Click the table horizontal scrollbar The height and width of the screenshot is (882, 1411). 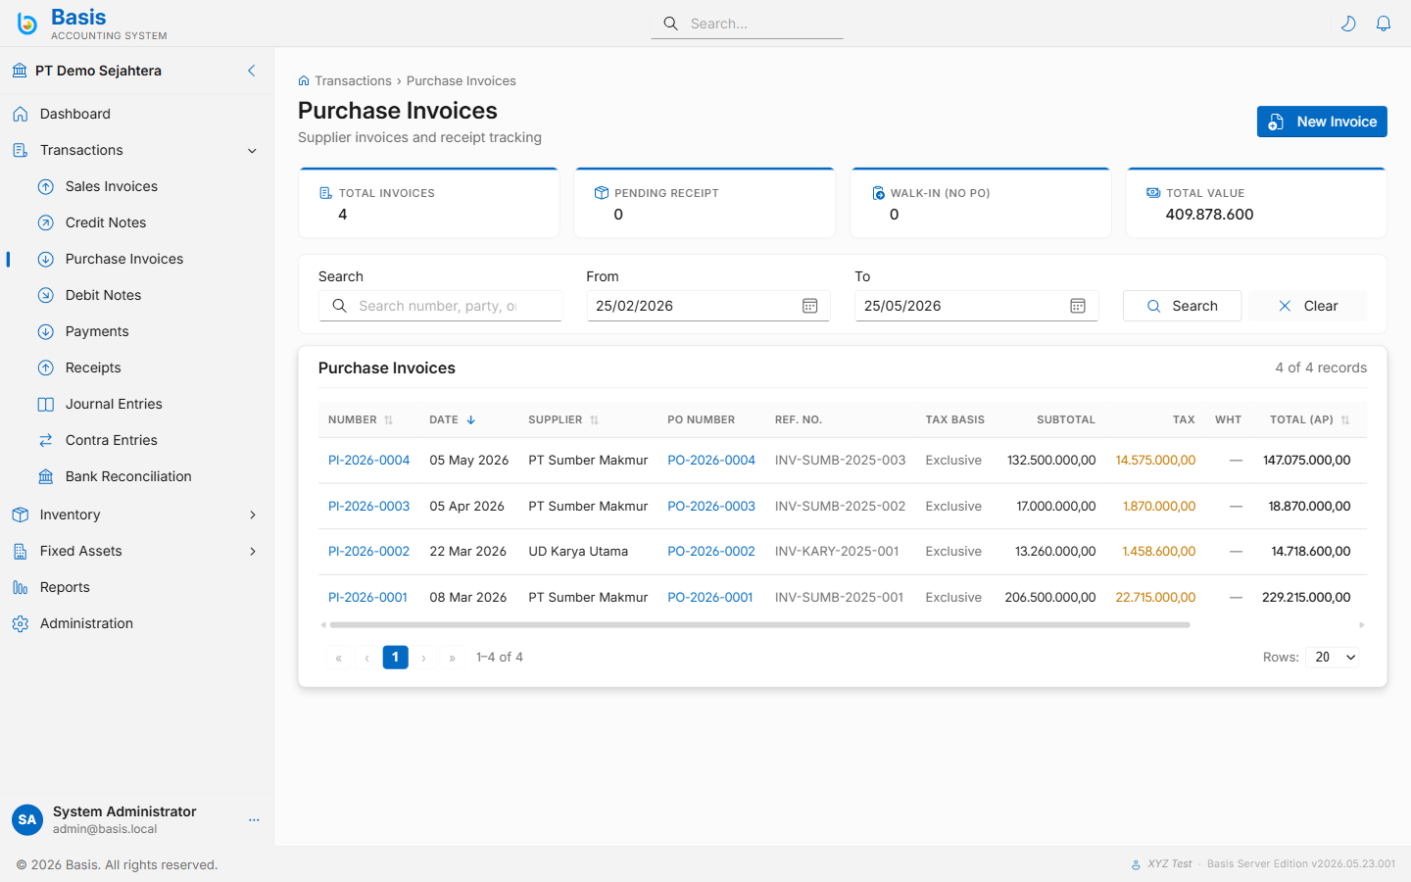759,624
